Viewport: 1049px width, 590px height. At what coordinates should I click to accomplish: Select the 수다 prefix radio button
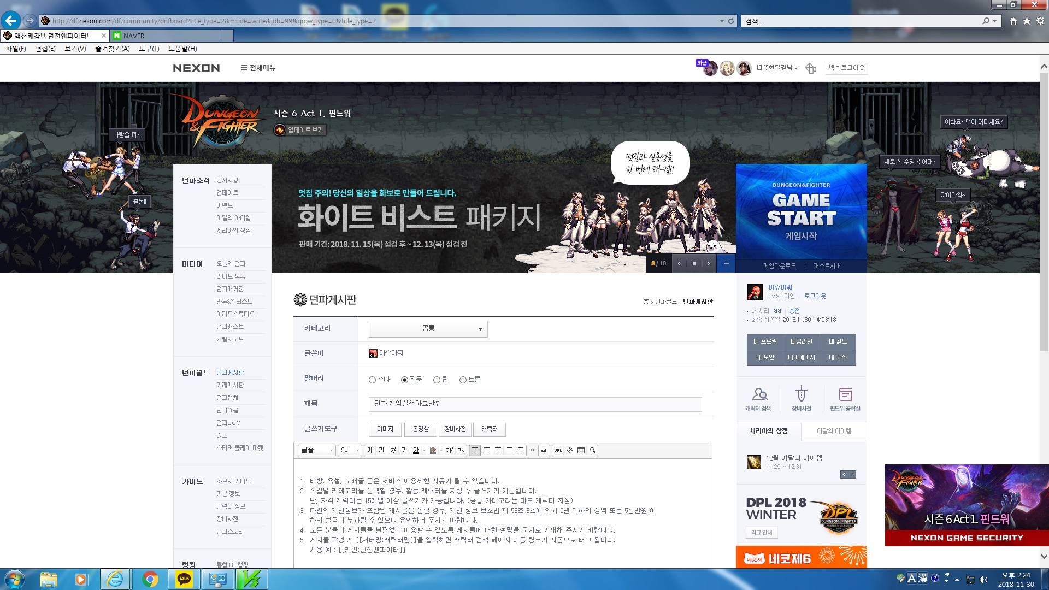[x=372, y=380]
